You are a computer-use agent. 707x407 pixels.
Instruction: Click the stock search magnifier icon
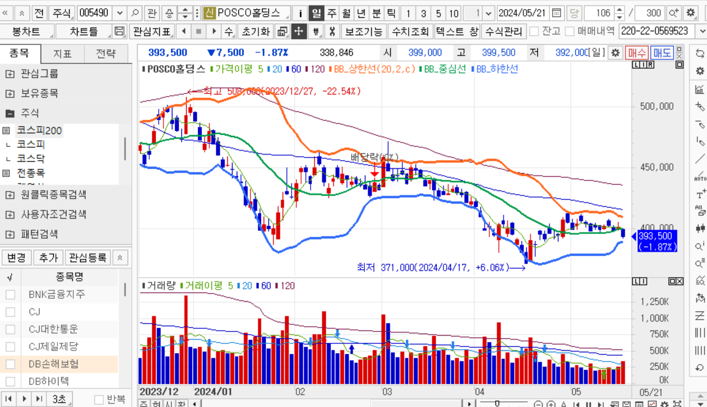[x=135, y=13]
